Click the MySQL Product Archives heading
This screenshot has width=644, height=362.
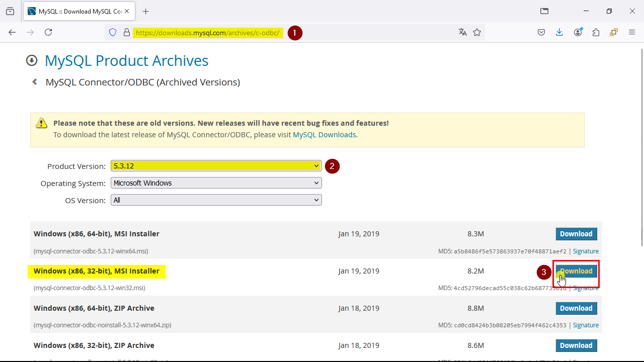(127, 61)
